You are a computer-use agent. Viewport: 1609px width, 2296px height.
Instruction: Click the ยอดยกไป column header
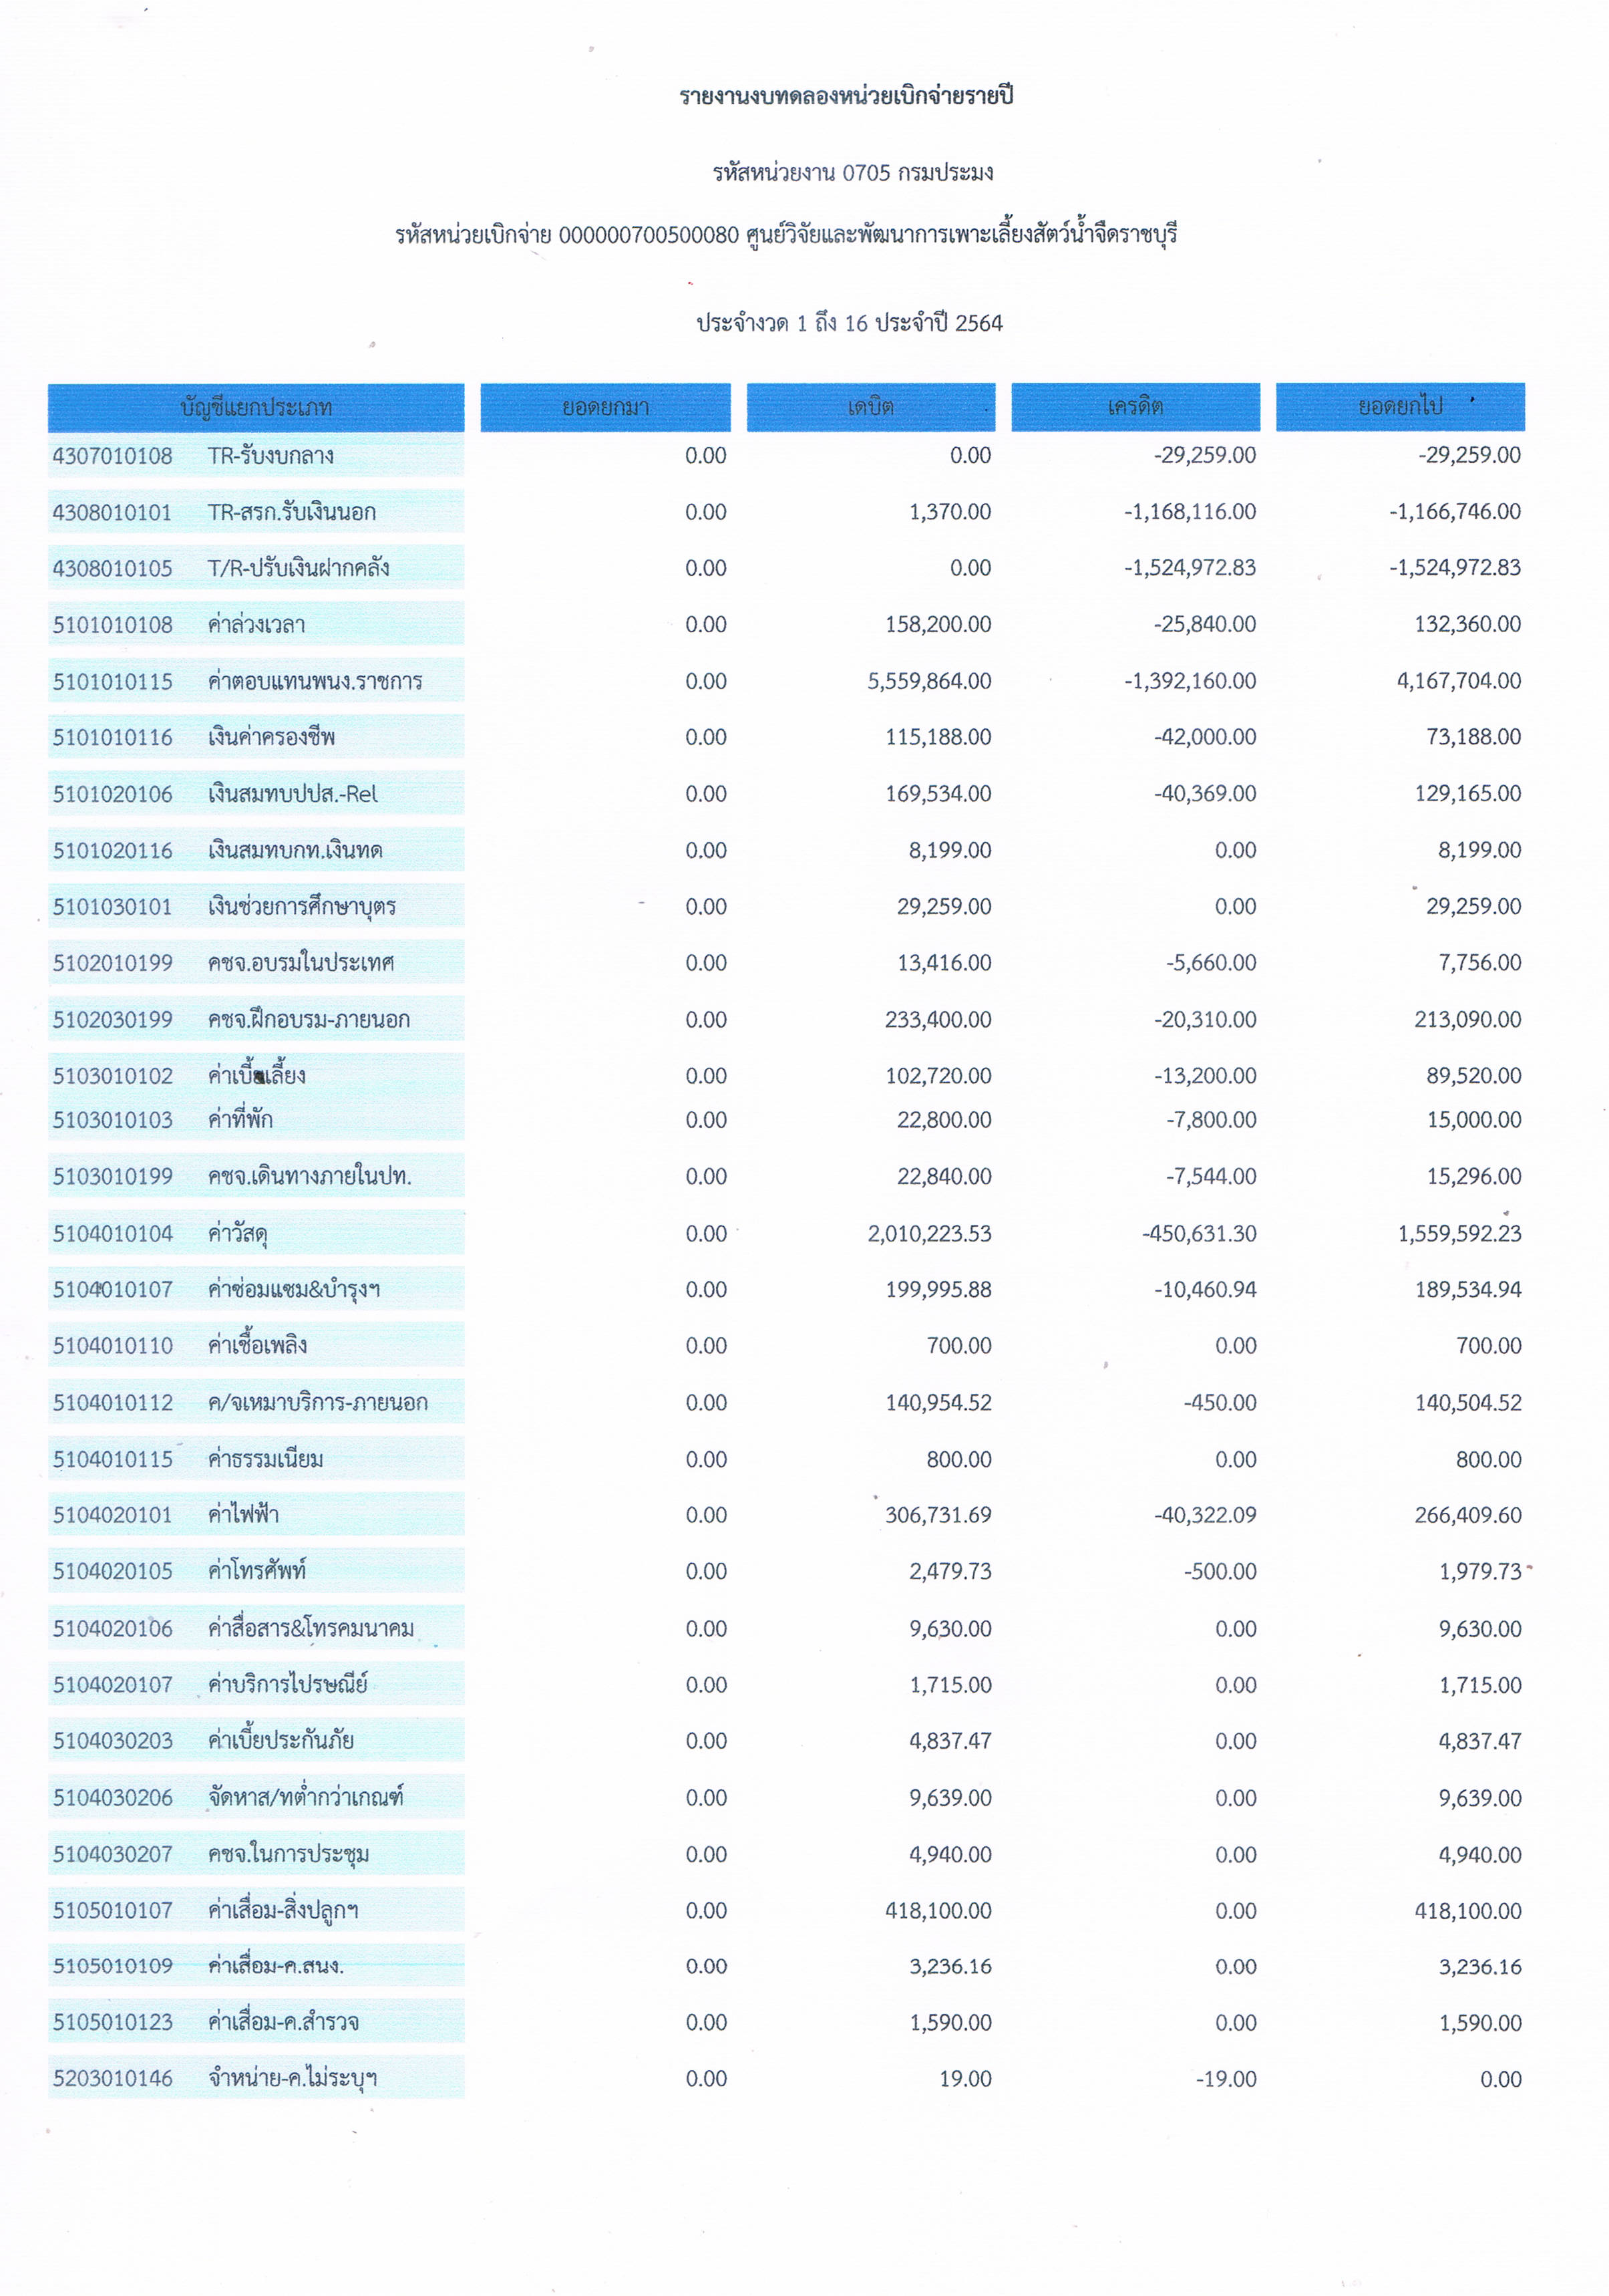coord(1399,406)
